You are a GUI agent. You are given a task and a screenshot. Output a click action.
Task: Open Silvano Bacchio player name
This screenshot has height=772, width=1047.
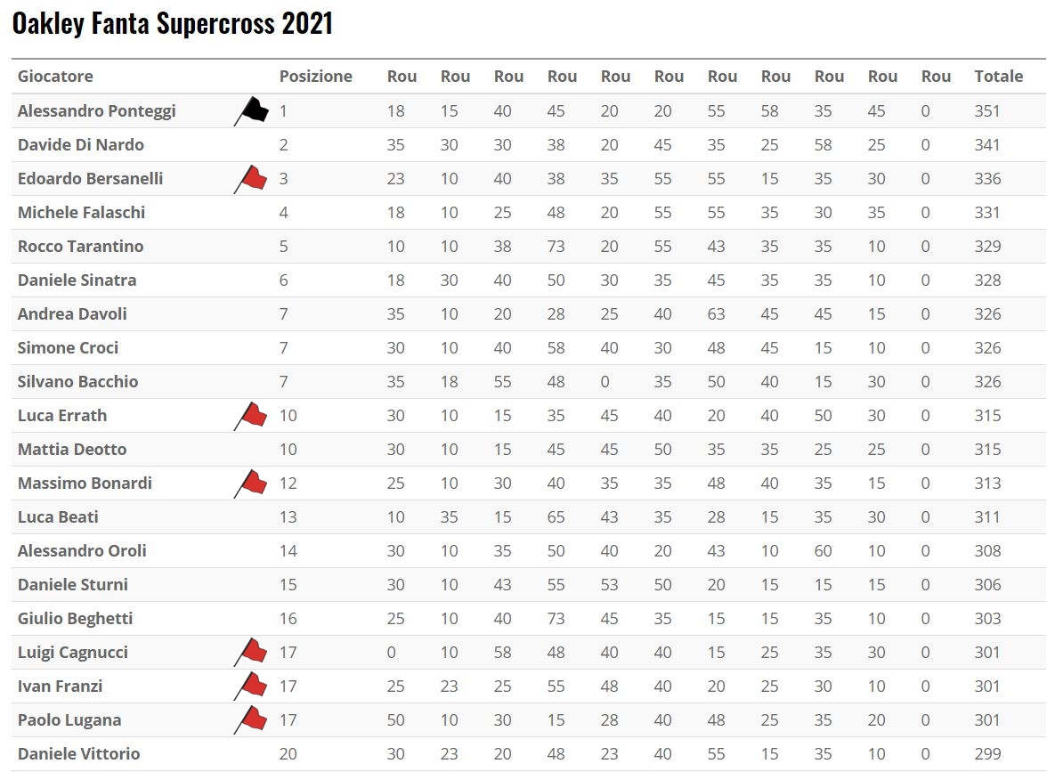[77, 381]
